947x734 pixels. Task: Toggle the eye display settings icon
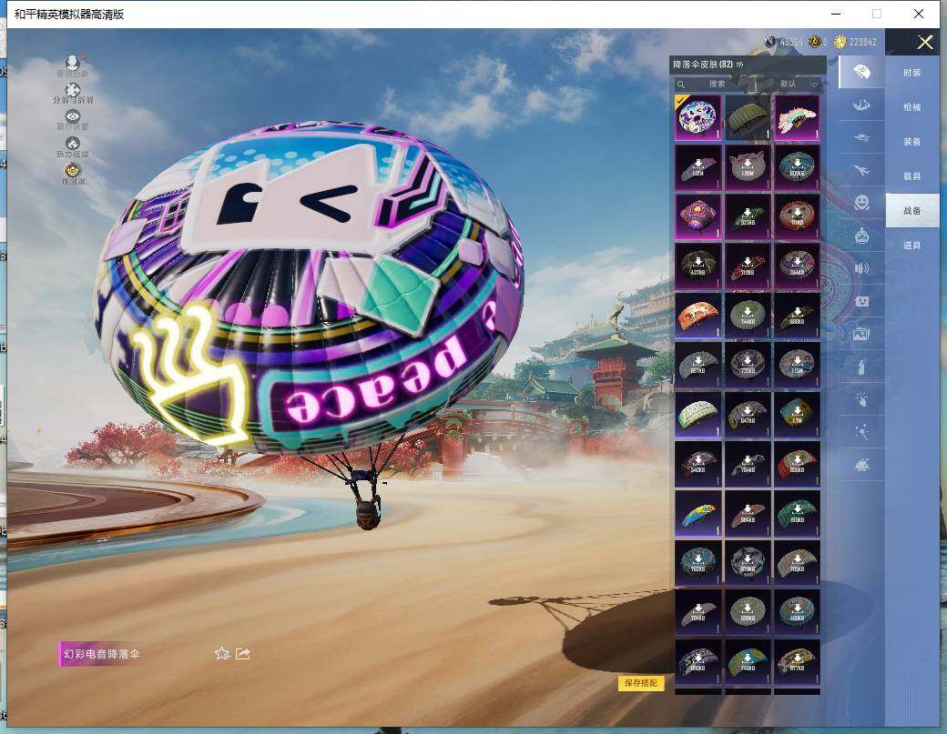coord(73,116)
